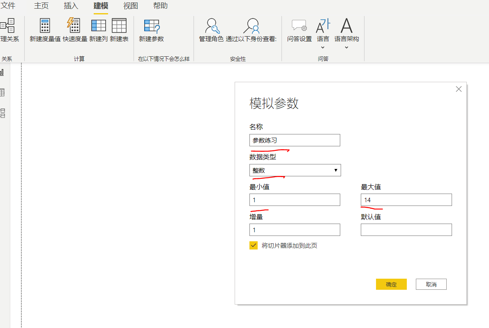
Task: Toggle 将切片器添加到此页 checkbox
Action: (x=254, y=246)
